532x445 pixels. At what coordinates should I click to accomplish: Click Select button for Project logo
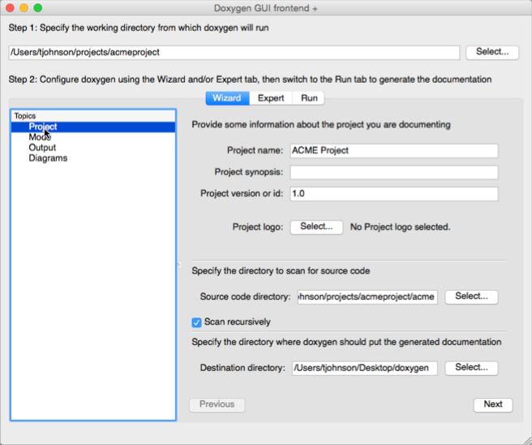(x=316, y=227)
